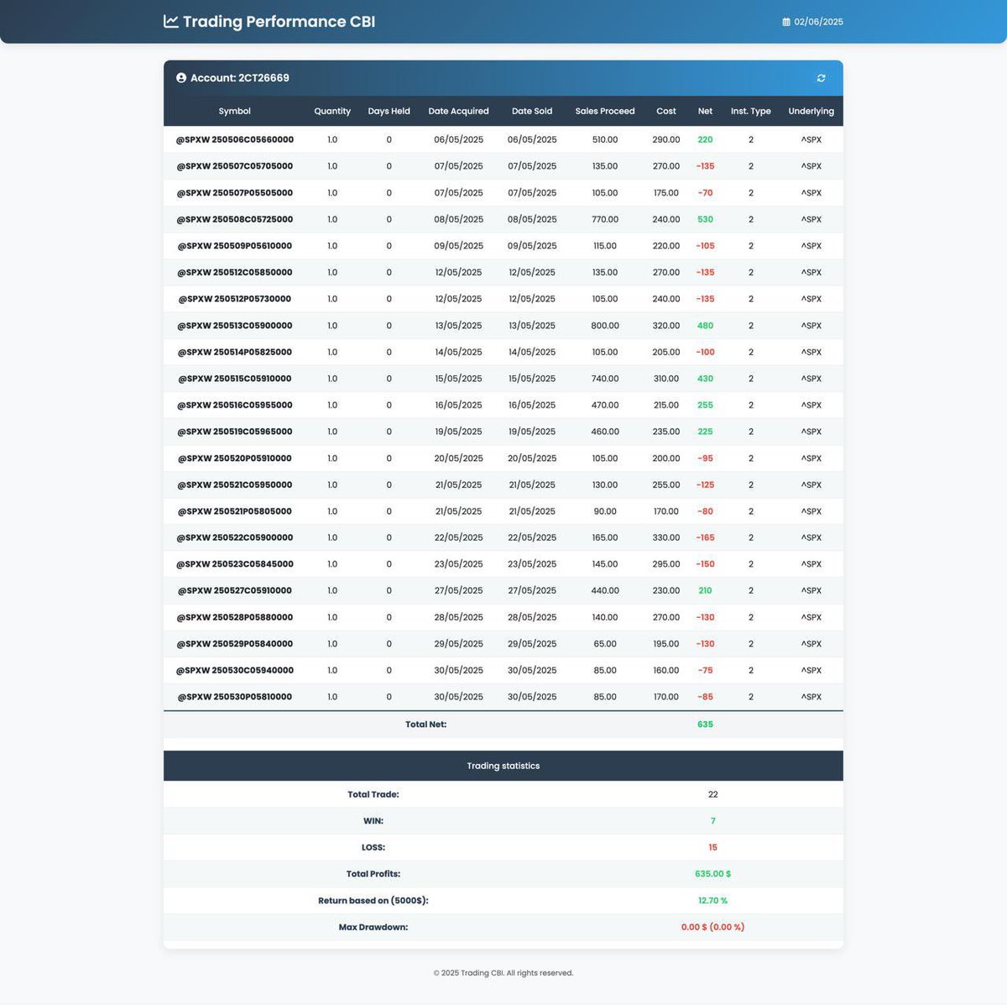Click net value 530 in 08/05/2025 row

pos(705,219)
